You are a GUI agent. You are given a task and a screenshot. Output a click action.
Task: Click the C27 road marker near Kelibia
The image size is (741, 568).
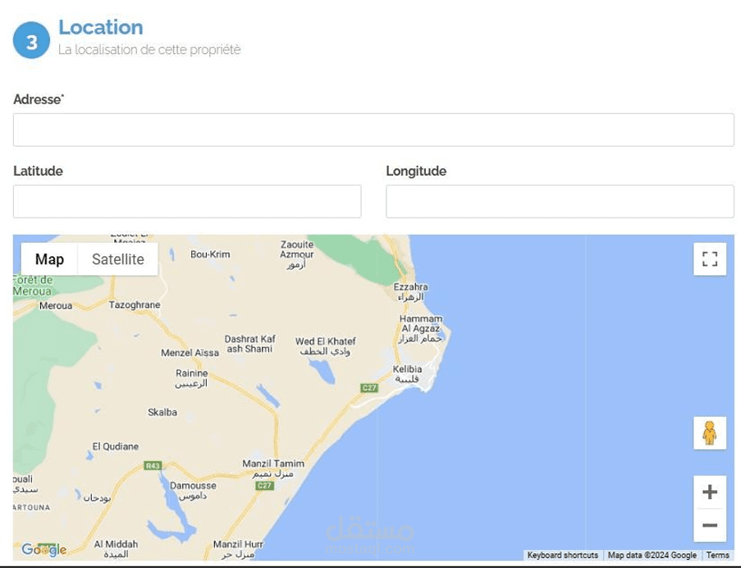[x=369, y=388]
